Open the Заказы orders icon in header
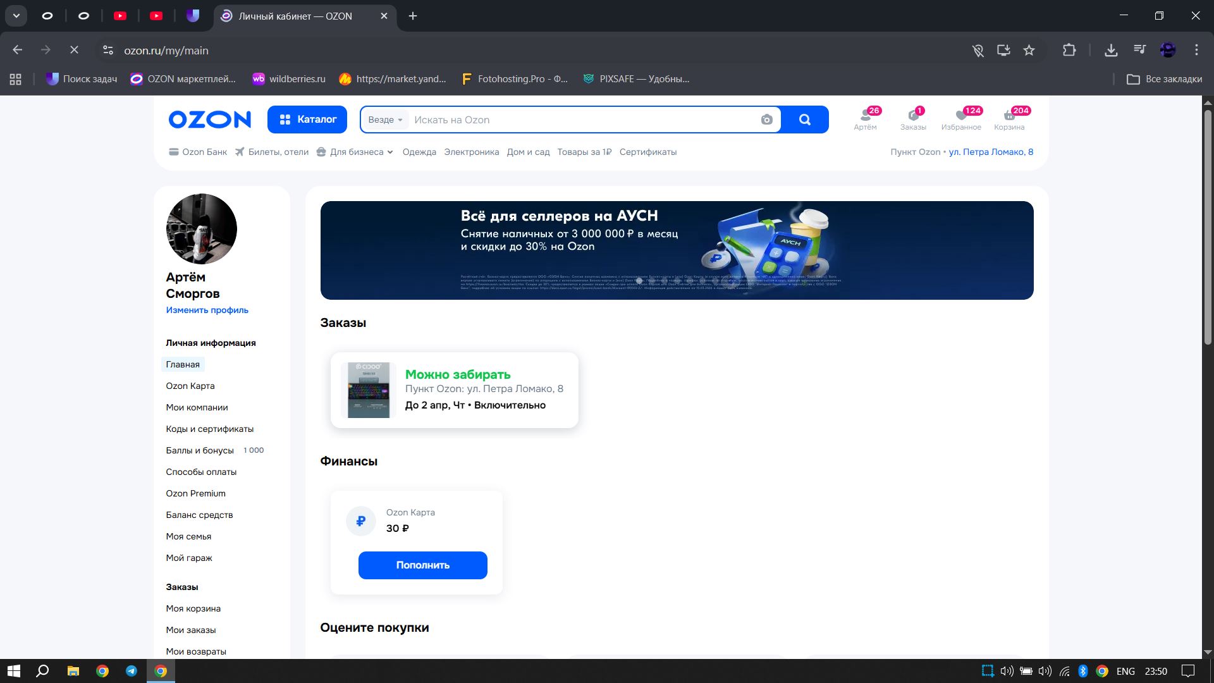 [913, 118]
